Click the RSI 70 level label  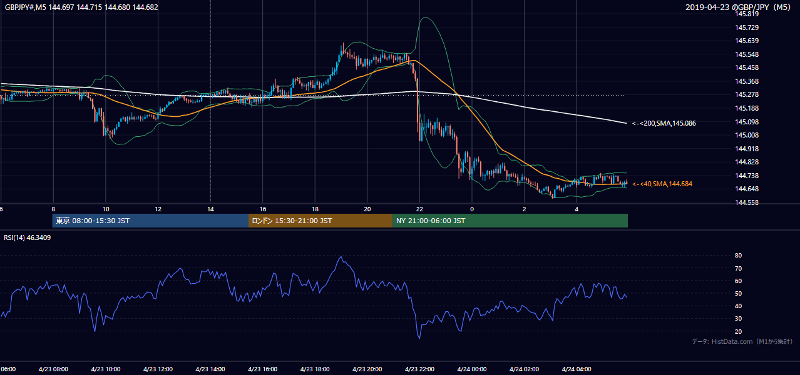(x=739, y=268)
